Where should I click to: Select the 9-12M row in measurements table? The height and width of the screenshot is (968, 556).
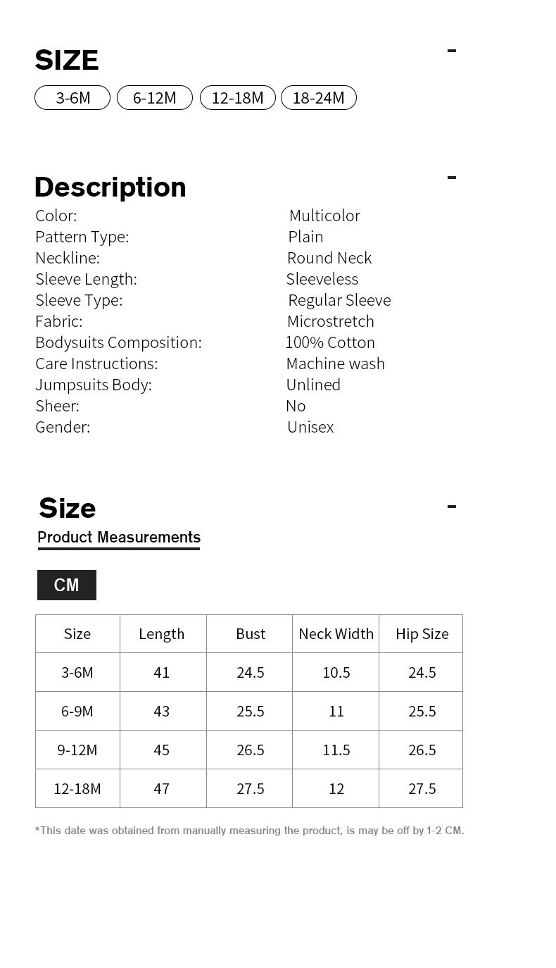[x=77, y=750]
